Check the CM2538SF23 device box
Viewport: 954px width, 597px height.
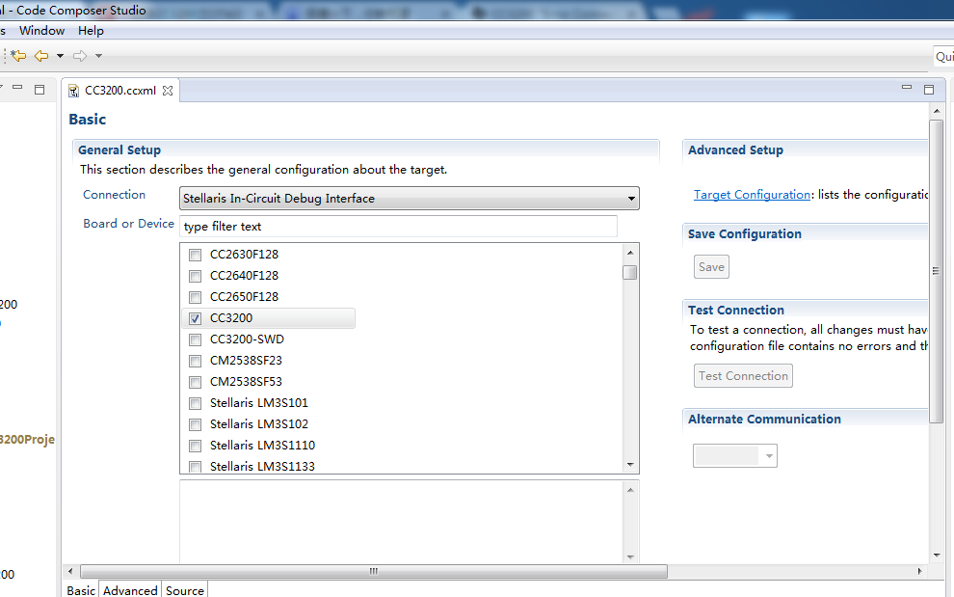(195, 361)
